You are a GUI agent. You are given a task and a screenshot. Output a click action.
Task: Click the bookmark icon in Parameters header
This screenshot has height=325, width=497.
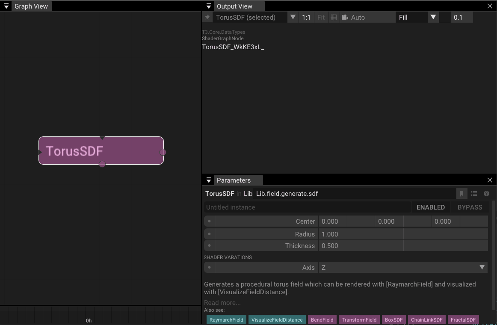click(x=461, y=194)
